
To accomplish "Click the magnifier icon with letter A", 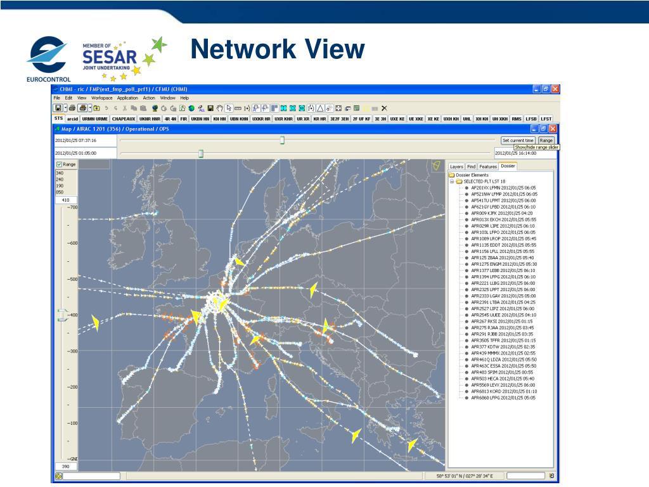I will [256, 108].
